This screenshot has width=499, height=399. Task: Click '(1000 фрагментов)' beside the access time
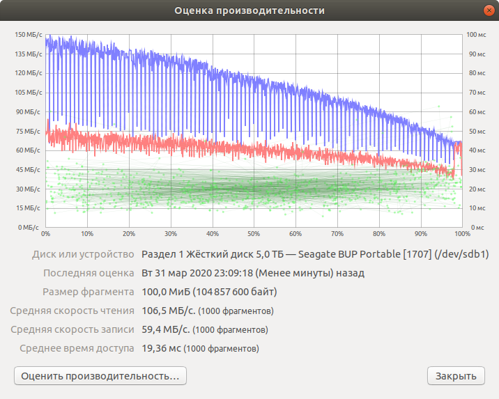[221, 348]
